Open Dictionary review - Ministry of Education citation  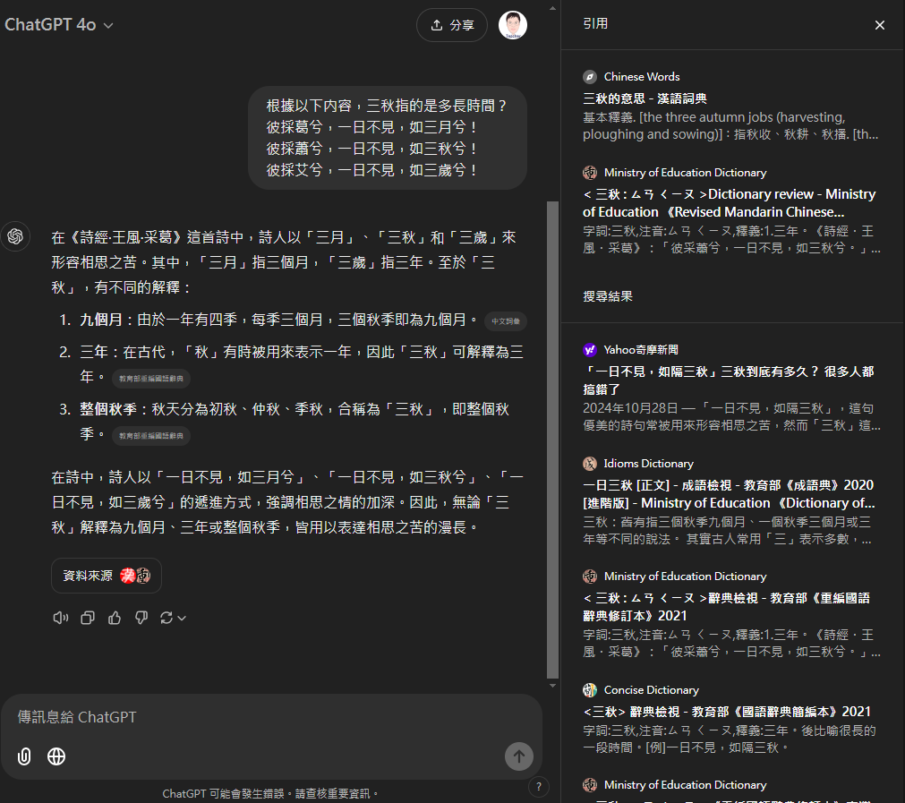pos(729,202)
